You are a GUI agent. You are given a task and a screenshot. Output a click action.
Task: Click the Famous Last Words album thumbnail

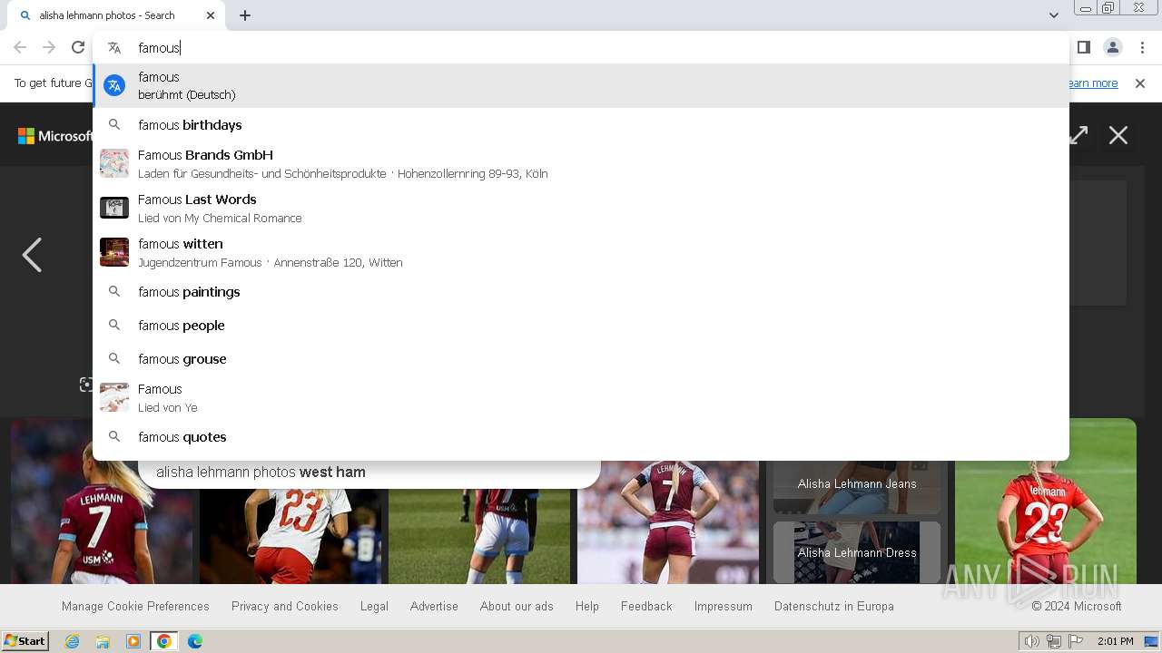pyautogui.click(x=114, y=208)
